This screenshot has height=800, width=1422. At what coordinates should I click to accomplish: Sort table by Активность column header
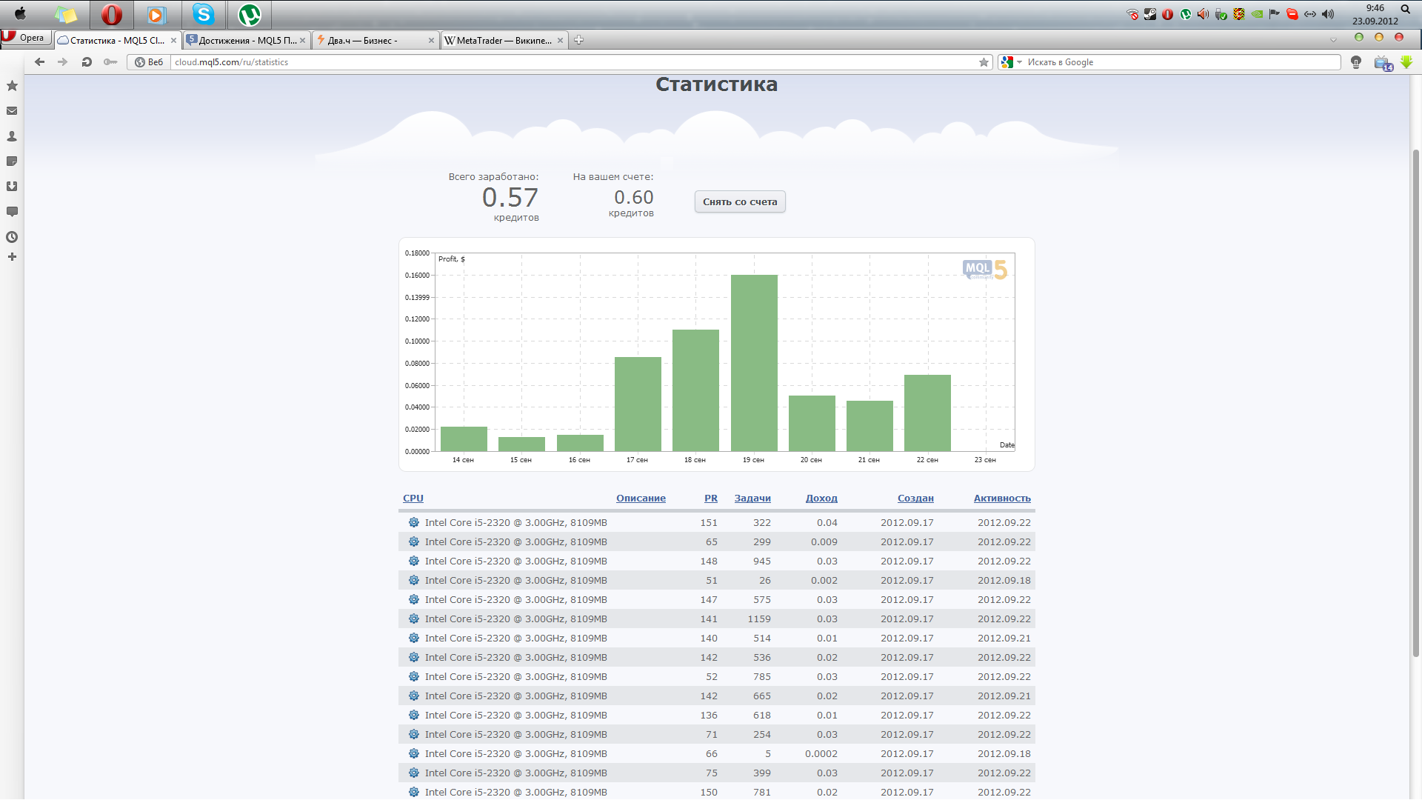point(1001,499)
